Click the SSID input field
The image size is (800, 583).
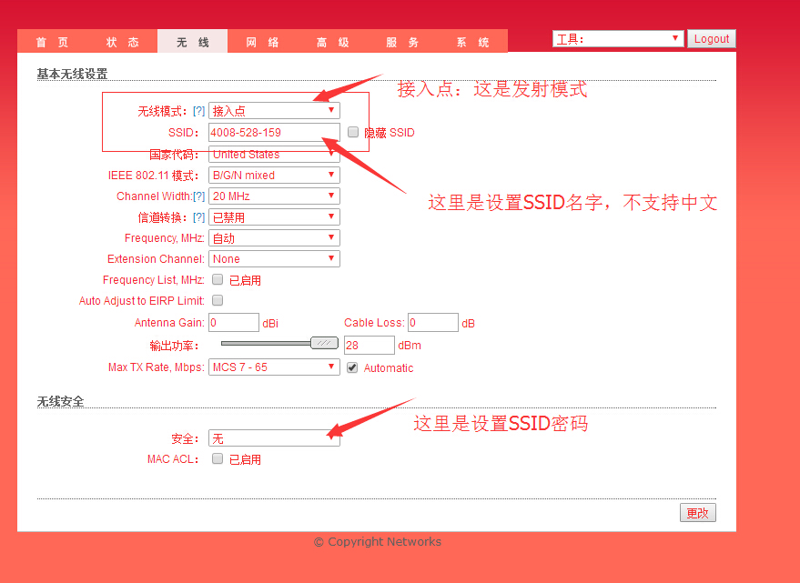click(274, 133)
